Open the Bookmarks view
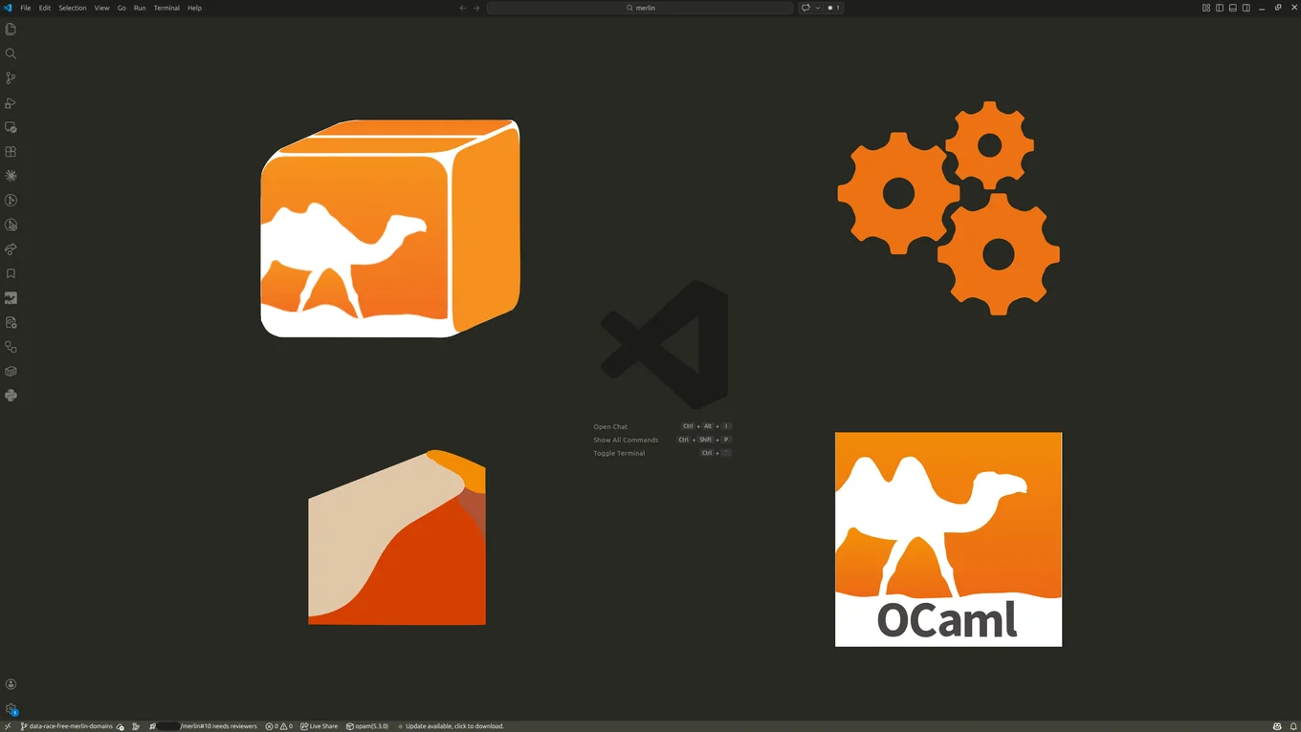The width and height of the screenshot is (1301, 732). click(11, 273)
